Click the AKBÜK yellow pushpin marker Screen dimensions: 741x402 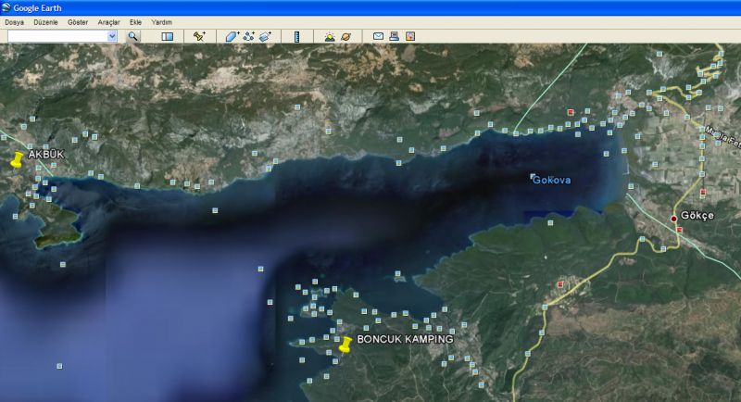pos(16,159)
